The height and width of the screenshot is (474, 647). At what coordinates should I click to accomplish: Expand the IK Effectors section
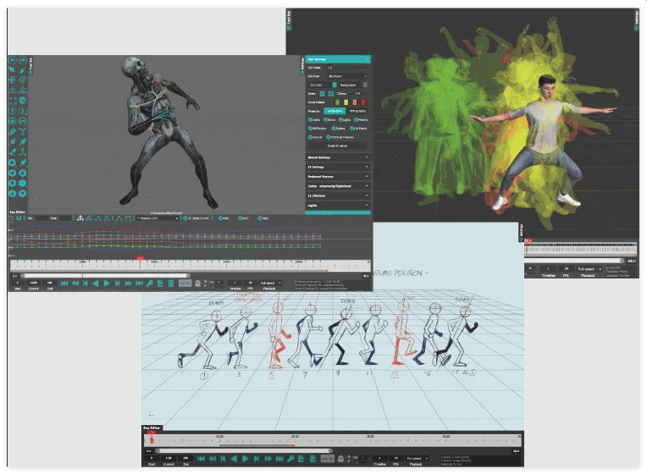pos(338,196)
